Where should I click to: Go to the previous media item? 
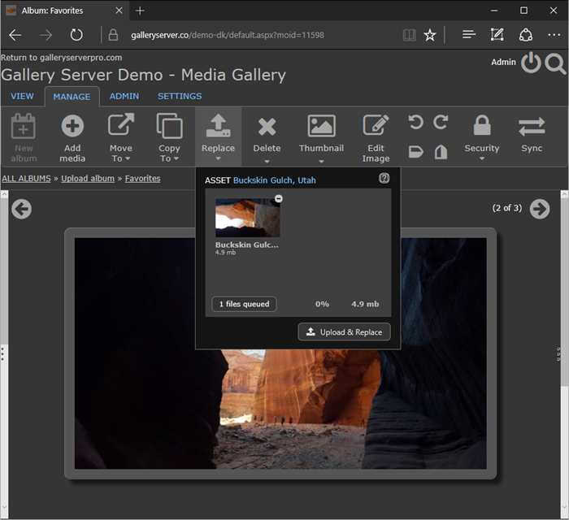pos(21,209)
